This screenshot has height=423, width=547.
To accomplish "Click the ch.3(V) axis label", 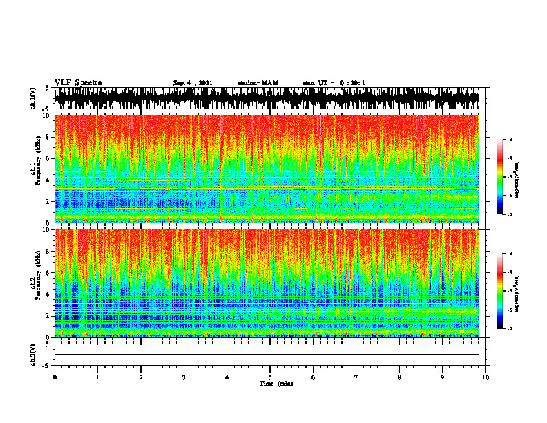I will (32, 355).
